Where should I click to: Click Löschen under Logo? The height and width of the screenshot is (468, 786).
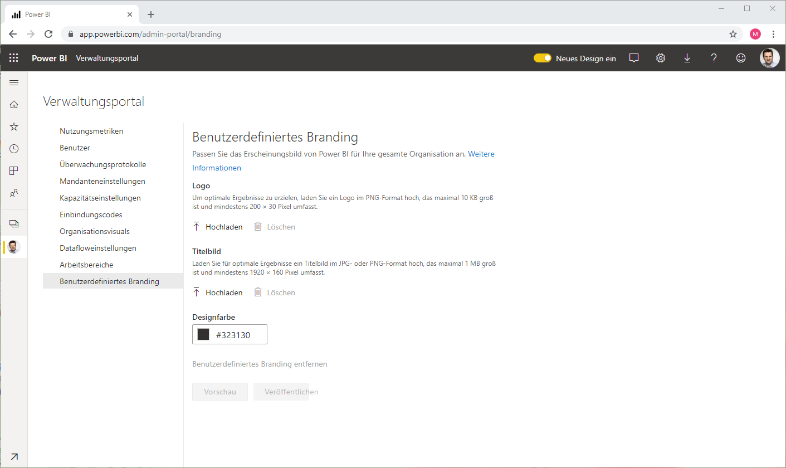[275, 227]
